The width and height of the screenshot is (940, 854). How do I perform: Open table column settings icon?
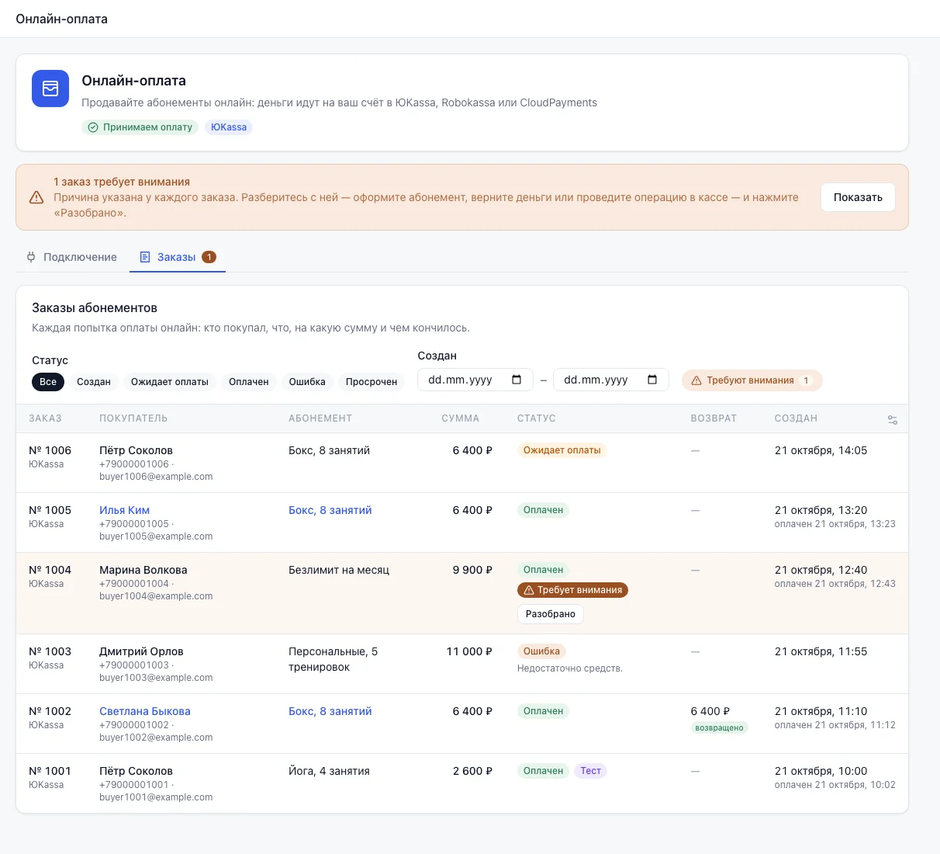pos(893,420)
